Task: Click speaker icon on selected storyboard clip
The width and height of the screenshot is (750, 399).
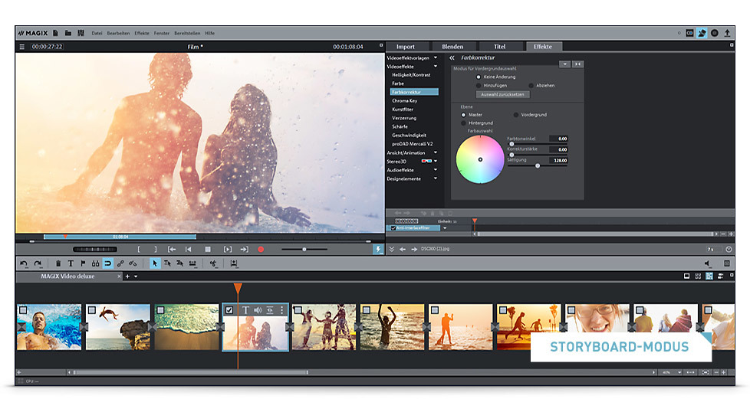Action: coord(258,310)
